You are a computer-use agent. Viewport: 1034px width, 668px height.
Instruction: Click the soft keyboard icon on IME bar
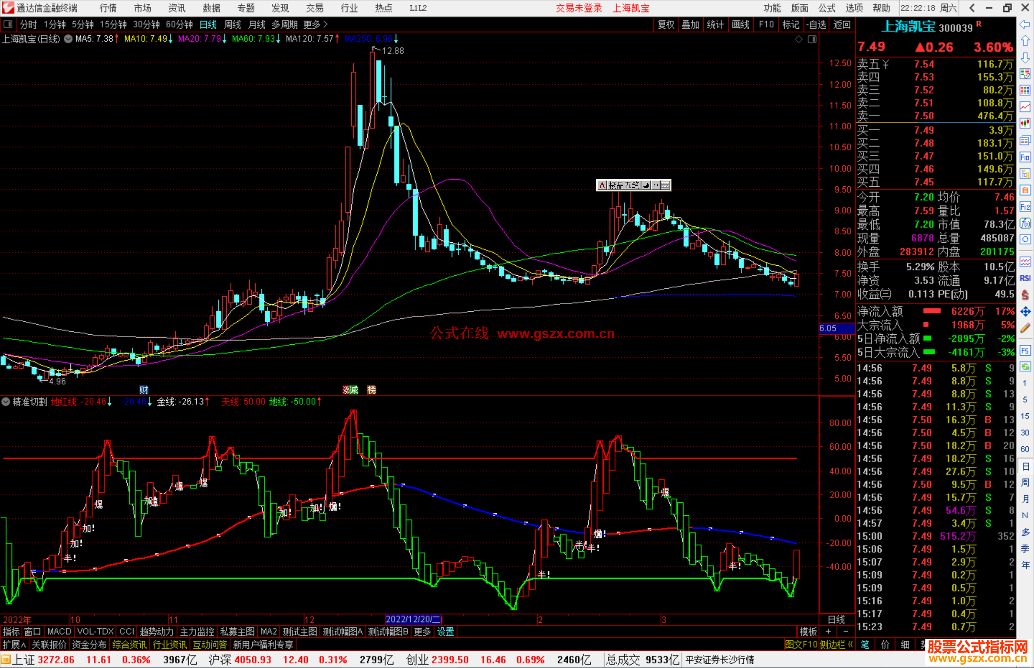(x=665, y=185)
